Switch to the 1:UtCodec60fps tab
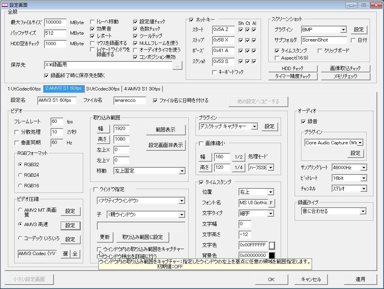Screen dimensions: 384x289 coord(24,89)
